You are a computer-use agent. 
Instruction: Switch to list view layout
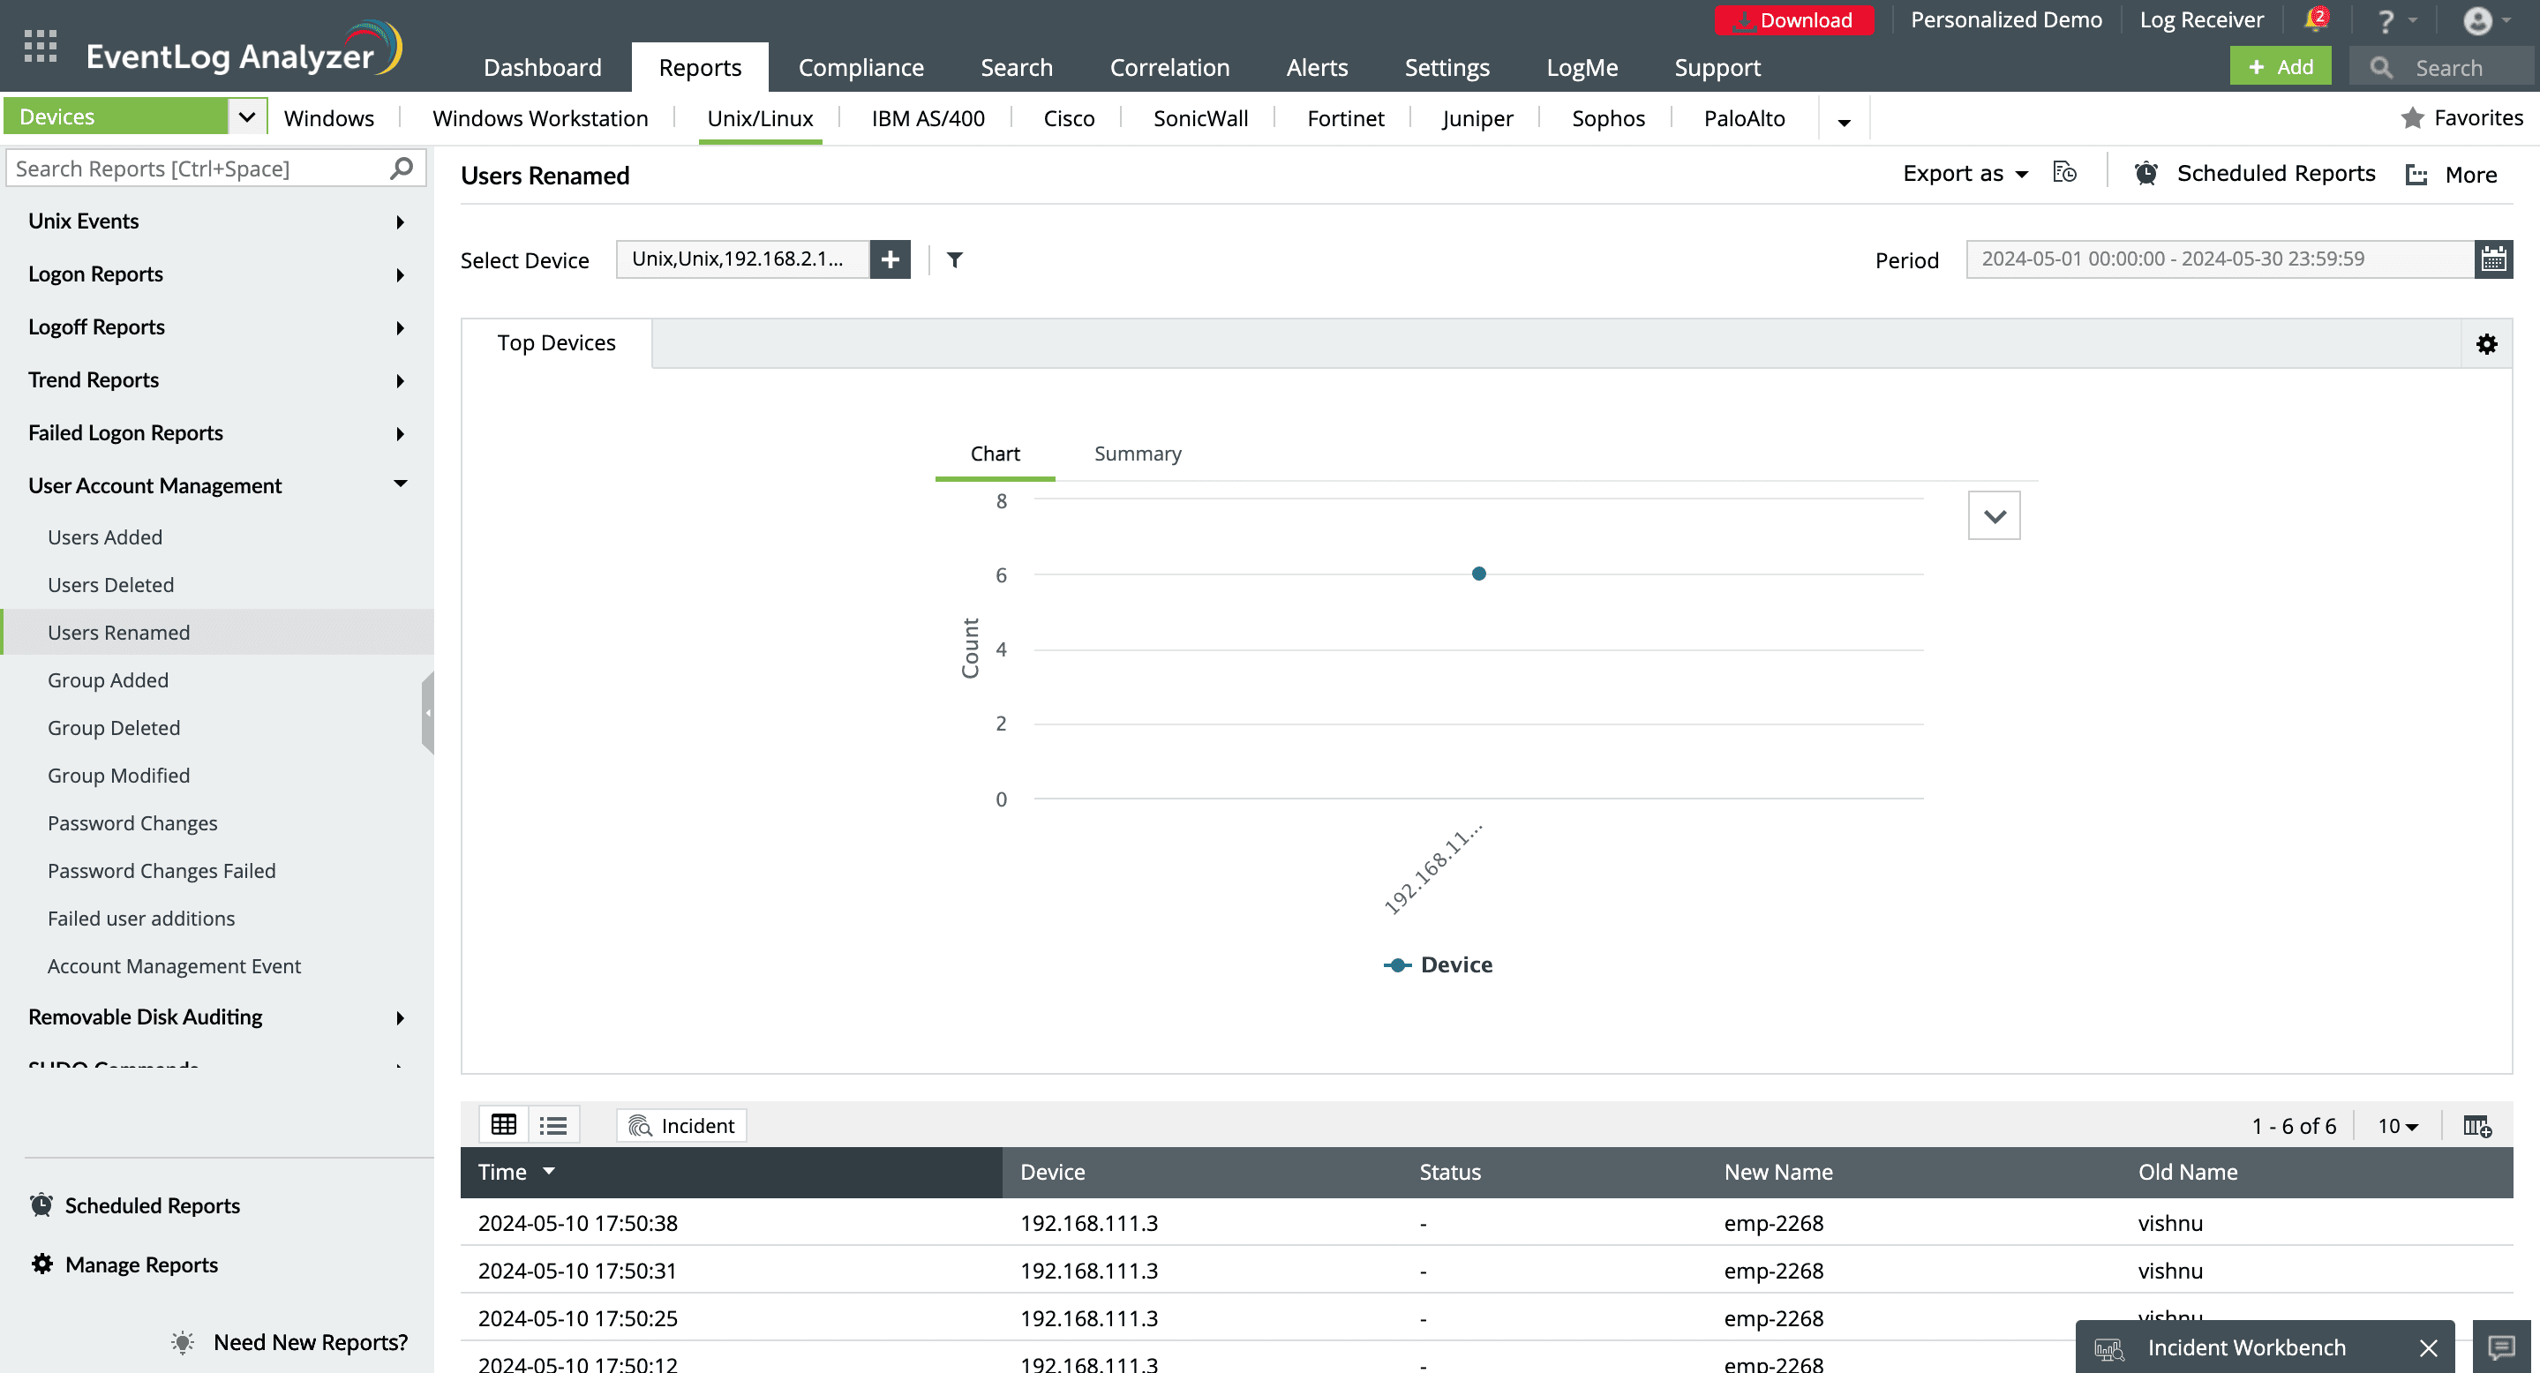coord(553,1125)
